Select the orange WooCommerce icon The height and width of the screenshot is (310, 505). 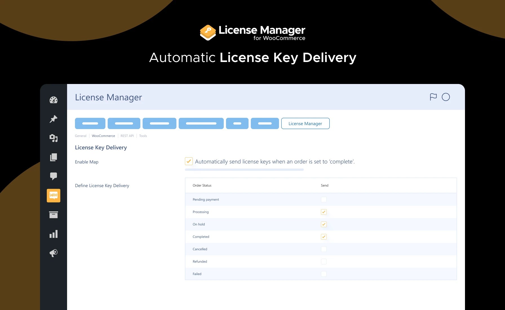53,195
